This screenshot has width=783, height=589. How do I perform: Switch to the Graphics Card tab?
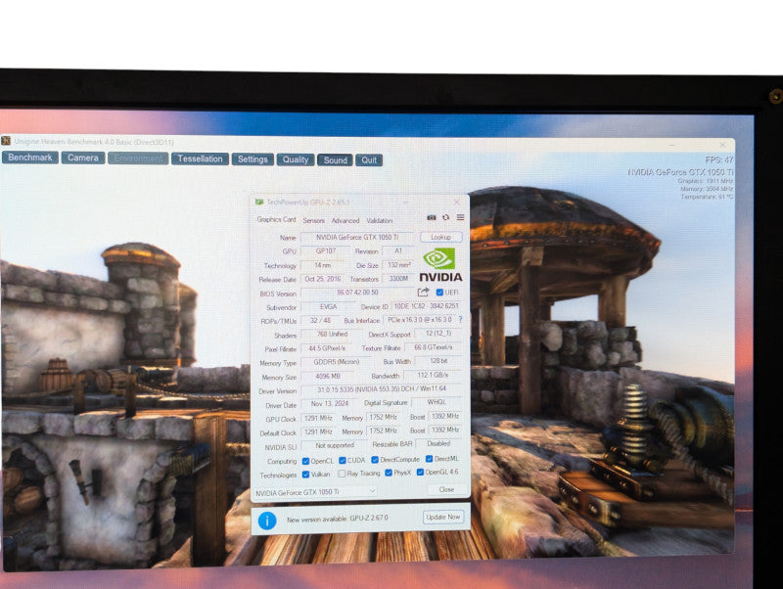(276, 219)
